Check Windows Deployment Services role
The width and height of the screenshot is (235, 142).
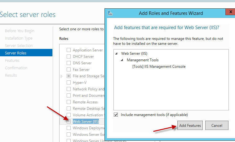pyautogui.click(x=69, y=128)
